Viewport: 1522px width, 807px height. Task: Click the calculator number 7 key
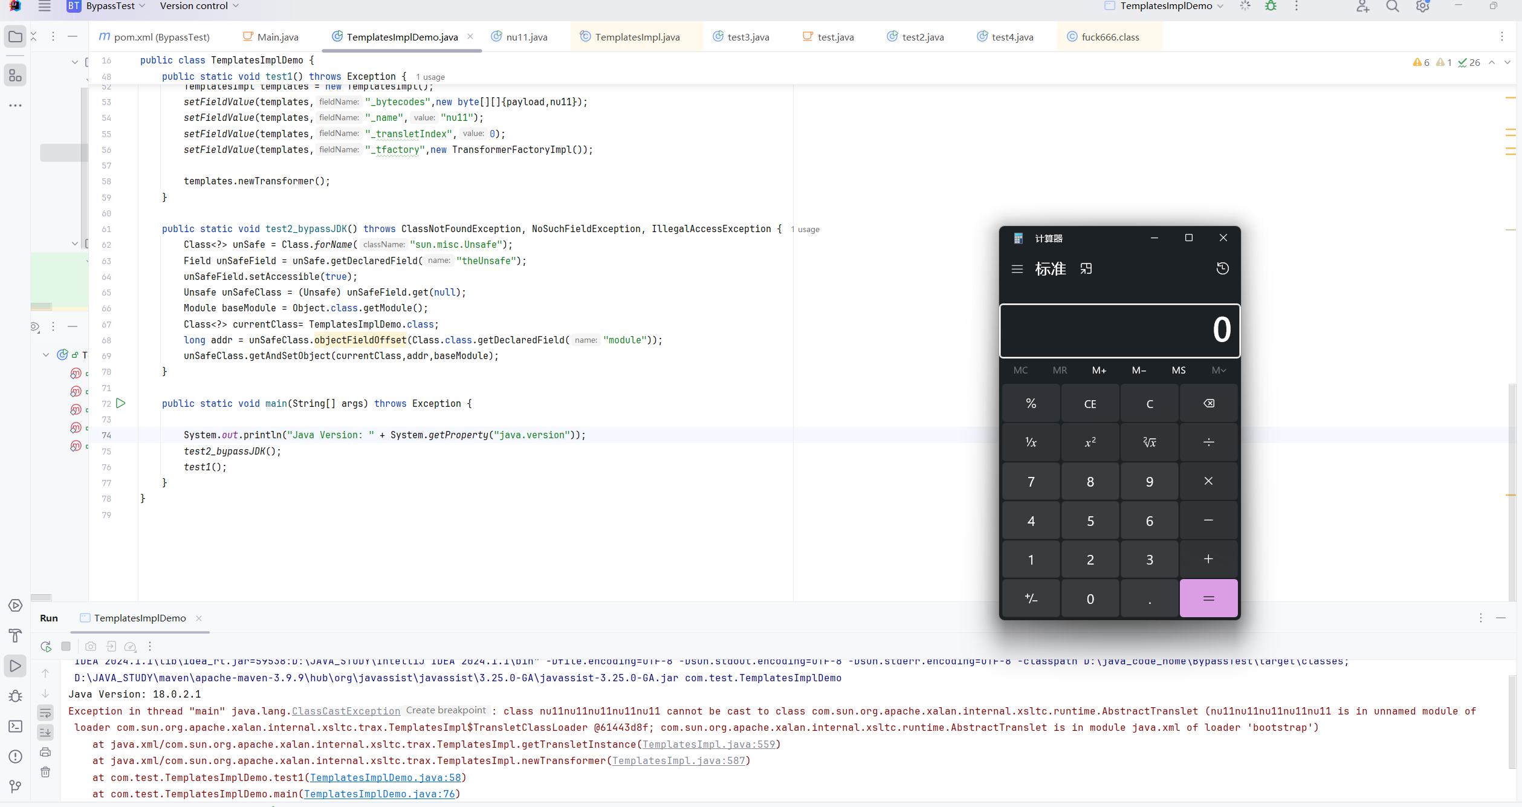[x=1031, y=481]
